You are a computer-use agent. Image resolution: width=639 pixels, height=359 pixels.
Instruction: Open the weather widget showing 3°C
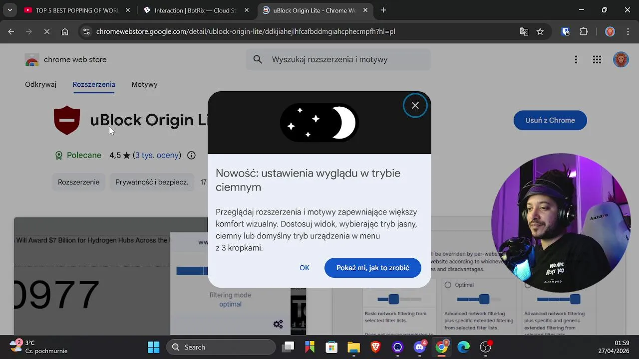(x=38, y=347)
